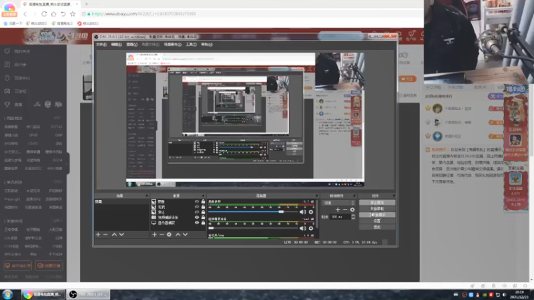Click the browser address bar URL

click(144, 14)
